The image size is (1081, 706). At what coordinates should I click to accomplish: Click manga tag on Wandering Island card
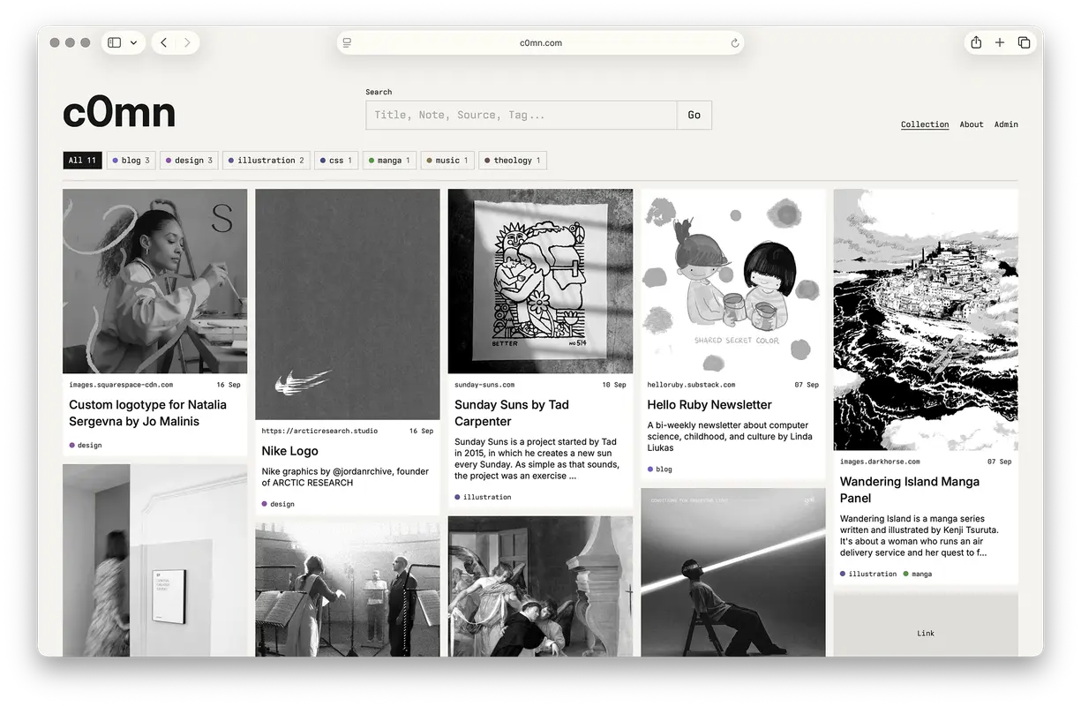[917, 574]
